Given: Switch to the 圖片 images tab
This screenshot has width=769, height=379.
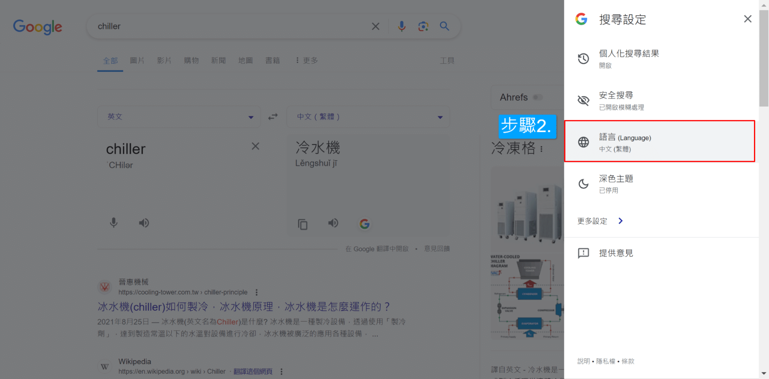Looking at the screenshot, I should coord(137,61).
